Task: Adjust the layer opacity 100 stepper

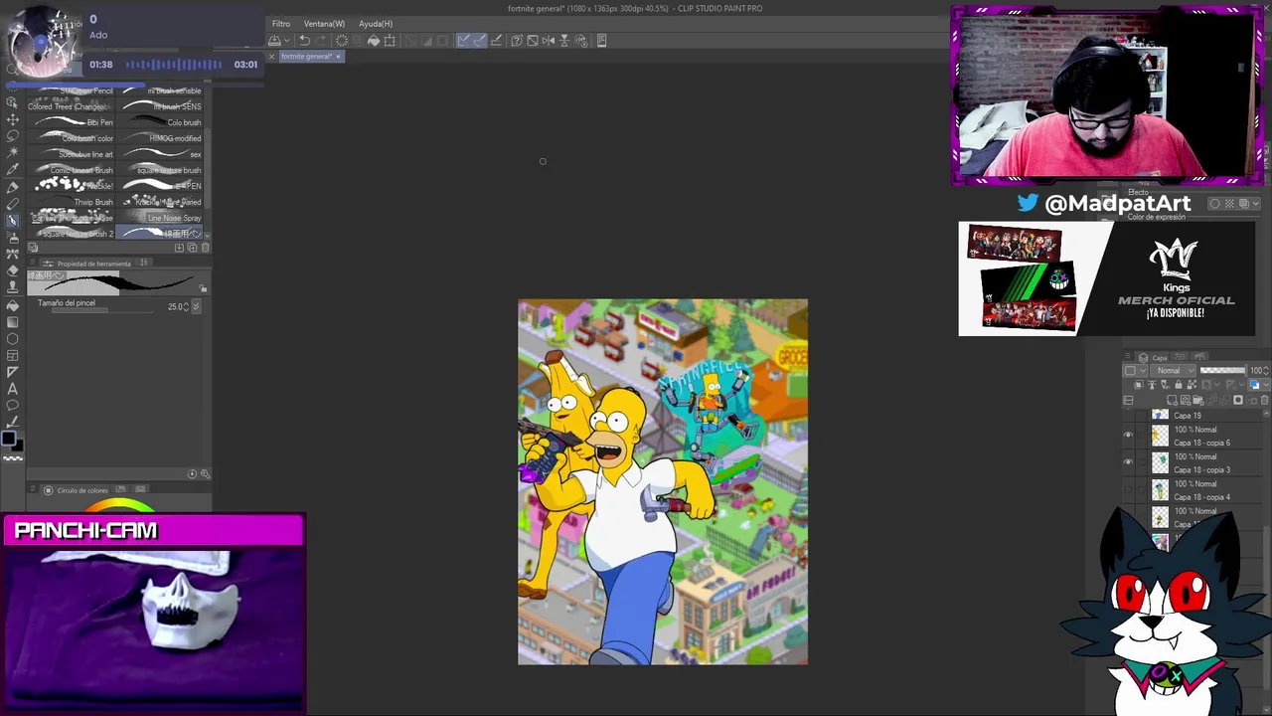Action: coord(1268,371)
